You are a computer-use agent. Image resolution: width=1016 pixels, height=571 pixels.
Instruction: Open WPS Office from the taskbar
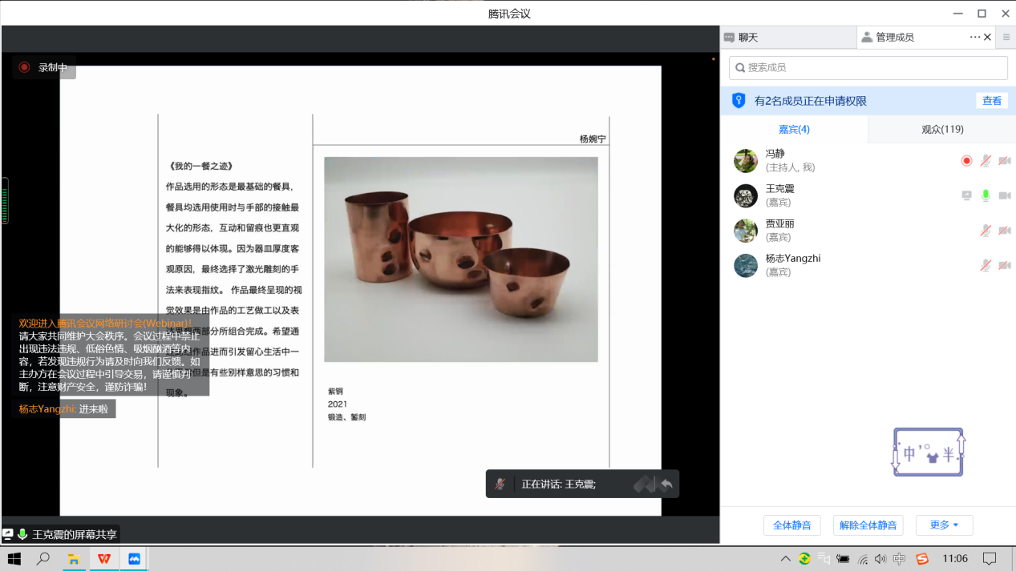coord(104,558)
